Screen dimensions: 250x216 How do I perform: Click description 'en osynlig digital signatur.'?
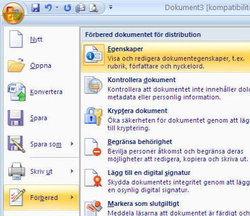coord(148,190)
